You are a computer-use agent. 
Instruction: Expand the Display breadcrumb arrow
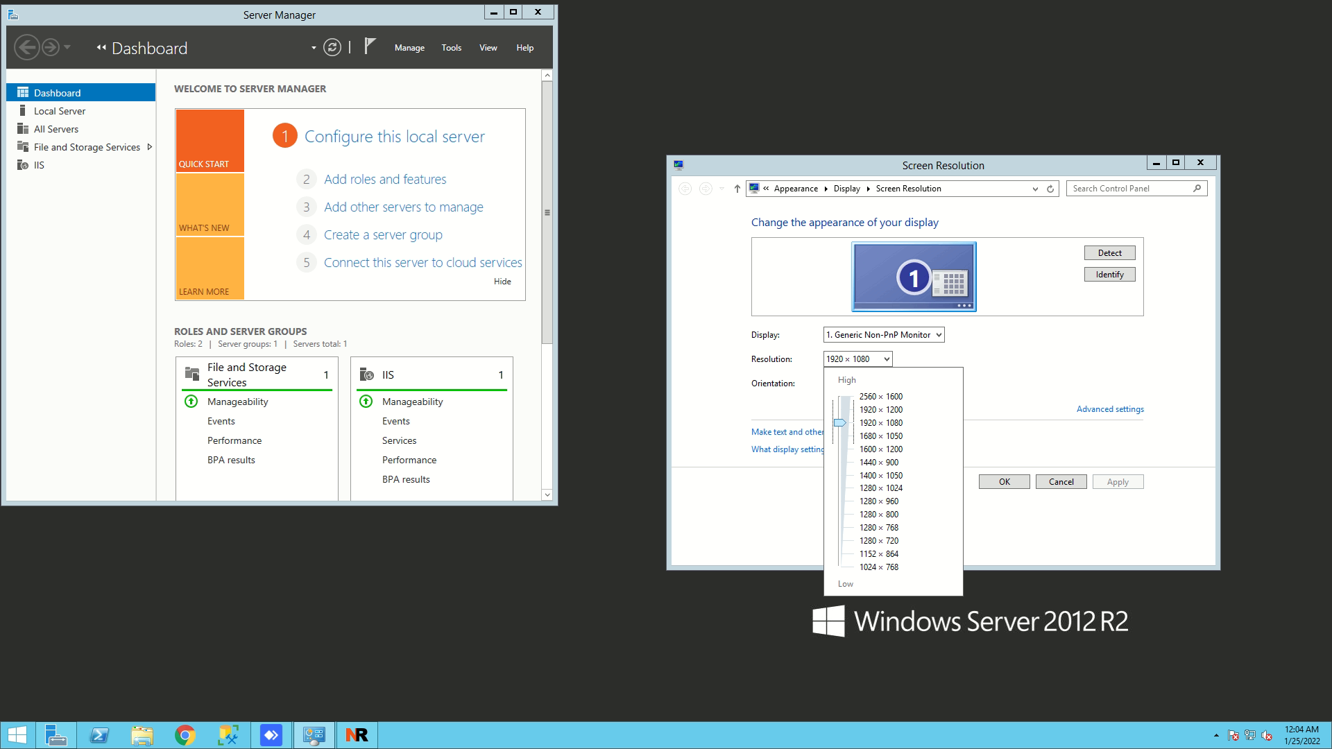click(868, 189)
